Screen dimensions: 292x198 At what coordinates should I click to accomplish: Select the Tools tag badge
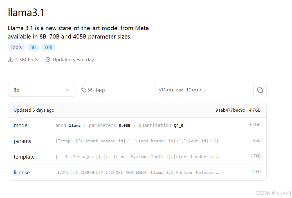click(x=16, y=47)
